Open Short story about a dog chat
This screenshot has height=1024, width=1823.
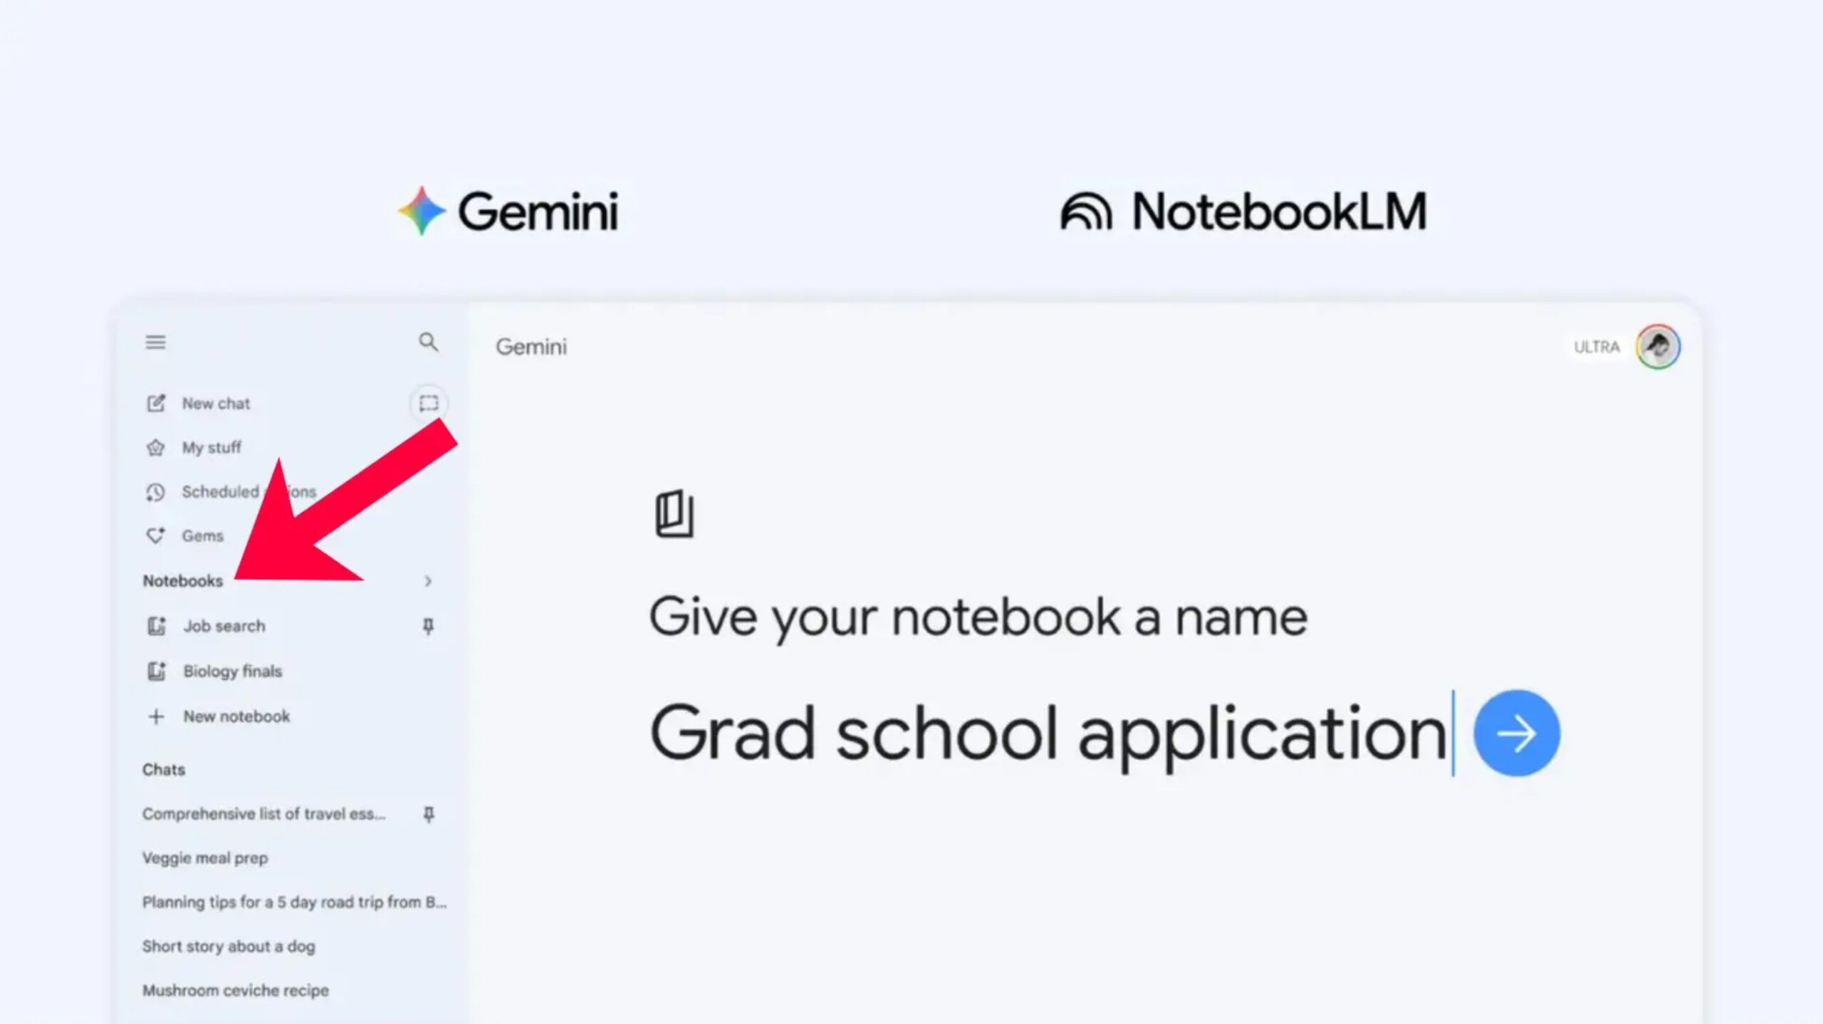point(228,946)
